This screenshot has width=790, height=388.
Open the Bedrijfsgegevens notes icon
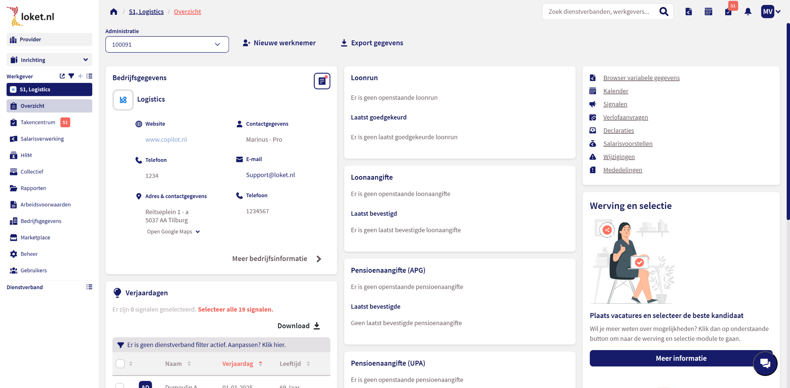click(322, 81)
